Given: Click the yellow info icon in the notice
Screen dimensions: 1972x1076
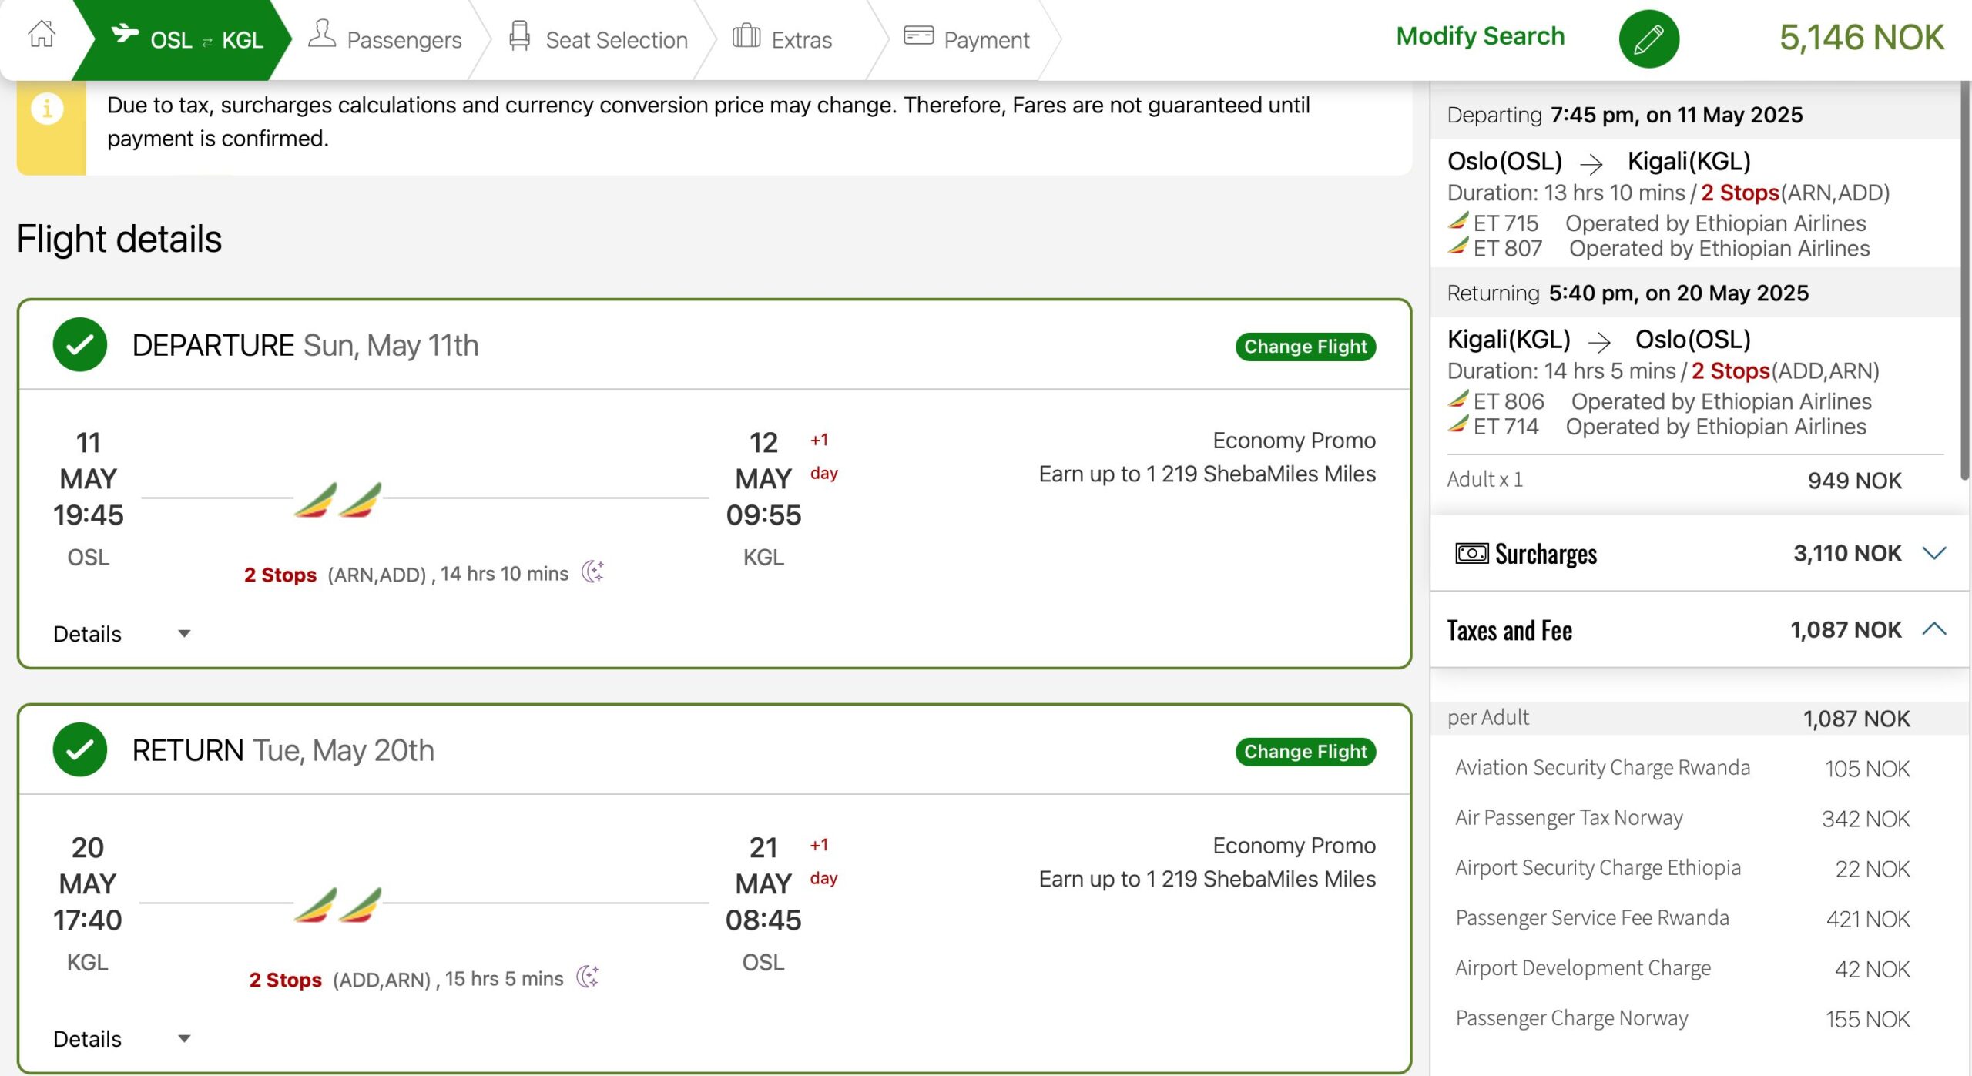Looking at the screenshot, I should [47, 108].
